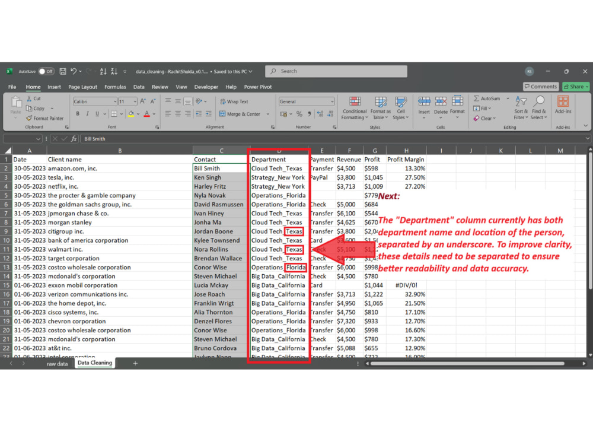Toggle Middle Align vertical alignment
This screenshot has height=445, width=593.
[178, 101]
